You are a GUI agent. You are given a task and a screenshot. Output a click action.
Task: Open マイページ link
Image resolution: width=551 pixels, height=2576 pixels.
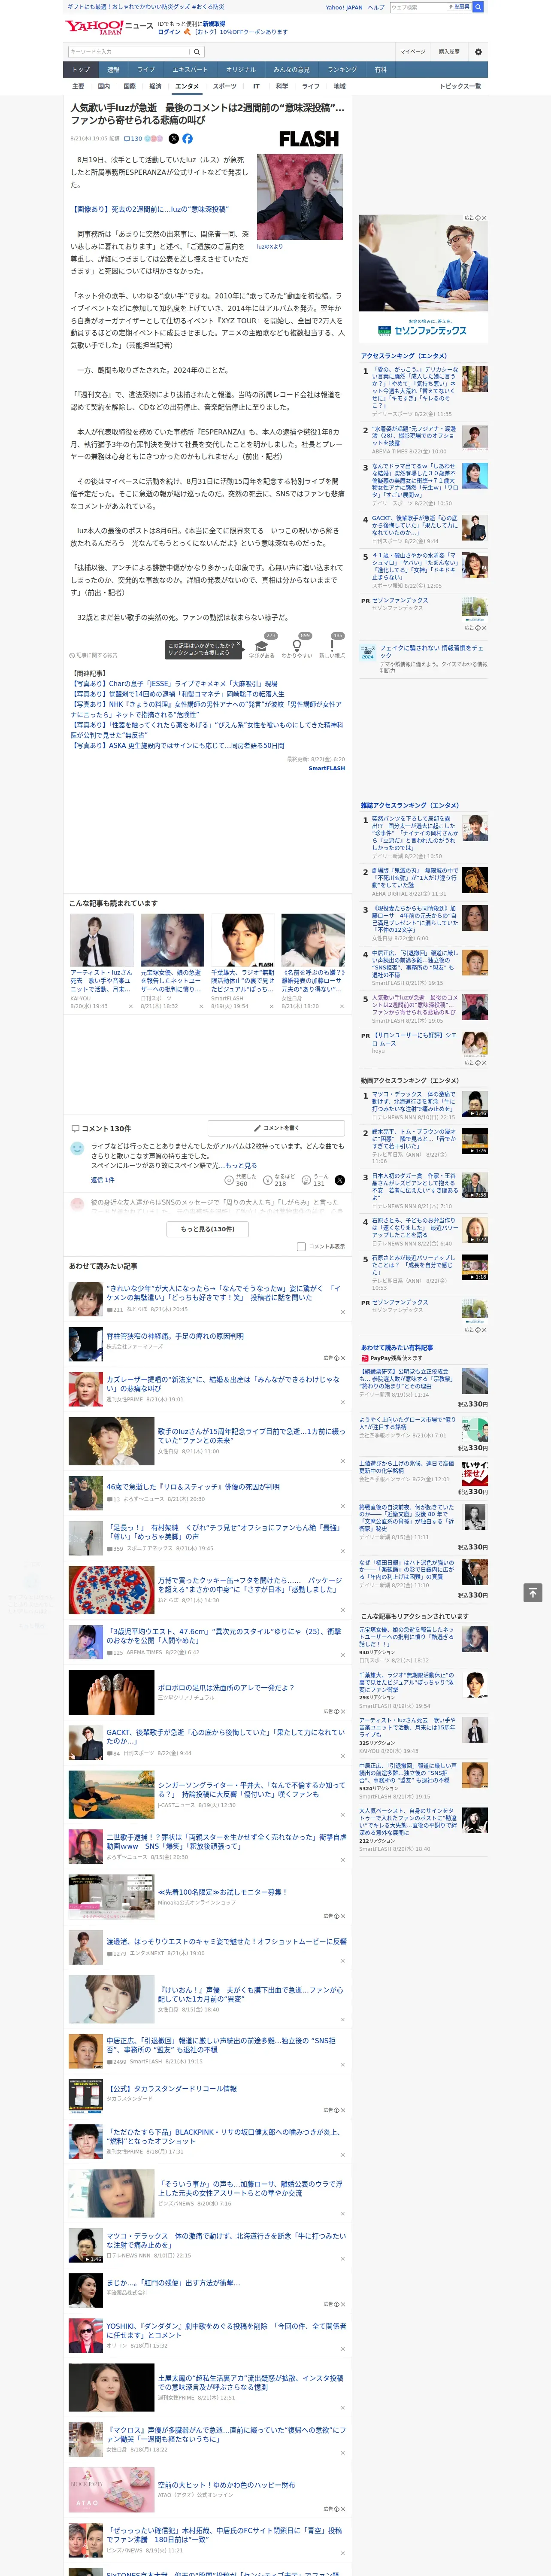click(413, 51)
